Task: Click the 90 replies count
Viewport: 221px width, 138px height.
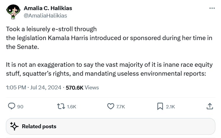Action: point(20,107)
